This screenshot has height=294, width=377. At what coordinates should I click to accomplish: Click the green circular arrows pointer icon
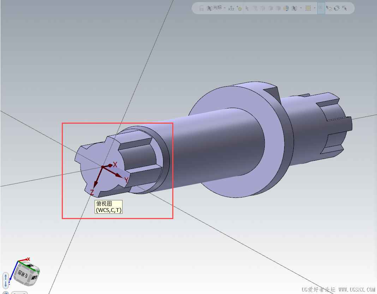tap(337, 8)
